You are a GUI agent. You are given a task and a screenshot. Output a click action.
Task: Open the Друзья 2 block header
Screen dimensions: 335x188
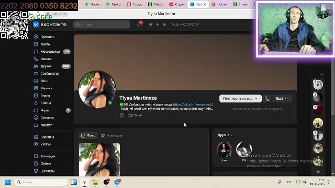point(225,135)
